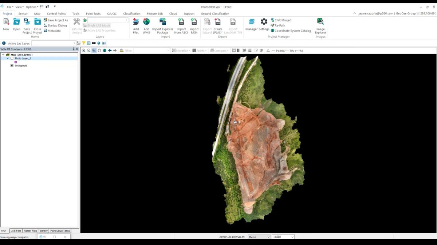
Task: Switch to the Raster Files panel tab
Action: tap(31, 231)
